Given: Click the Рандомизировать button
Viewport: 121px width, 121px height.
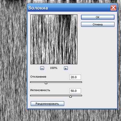Looking at the screenshot, I should pyautogui.click(x=47, y=104).
